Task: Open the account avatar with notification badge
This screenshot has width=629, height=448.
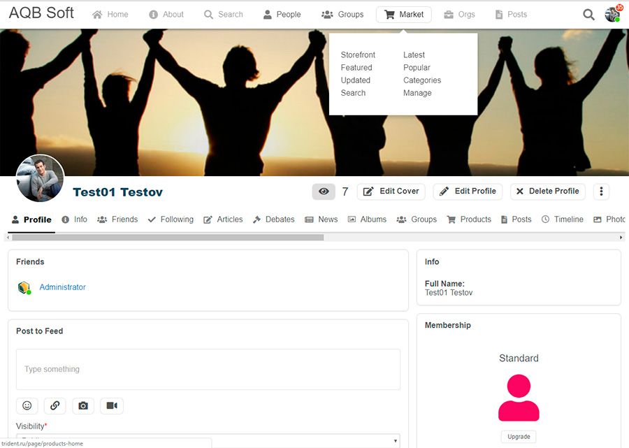Action: pyautogui.click(x=612, y=15)
